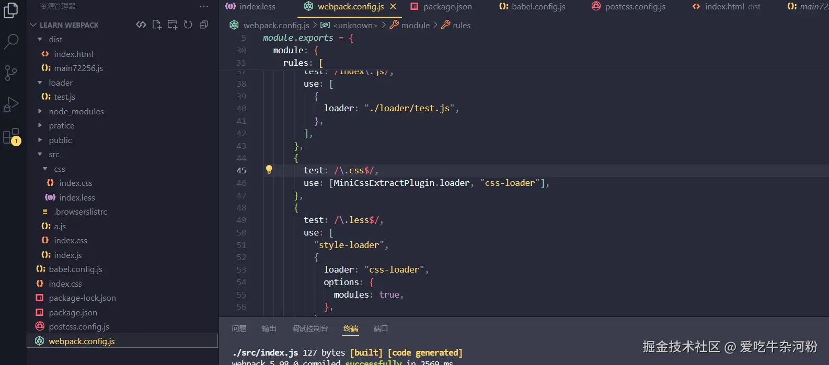Click the New Folder icon
This screenshot has width=829, height=365.
coord(172,25)
